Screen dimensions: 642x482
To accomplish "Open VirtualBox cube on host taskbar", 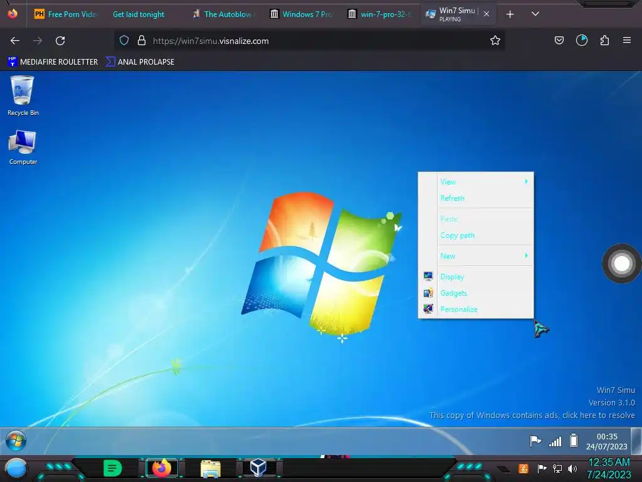I will 258,468.
